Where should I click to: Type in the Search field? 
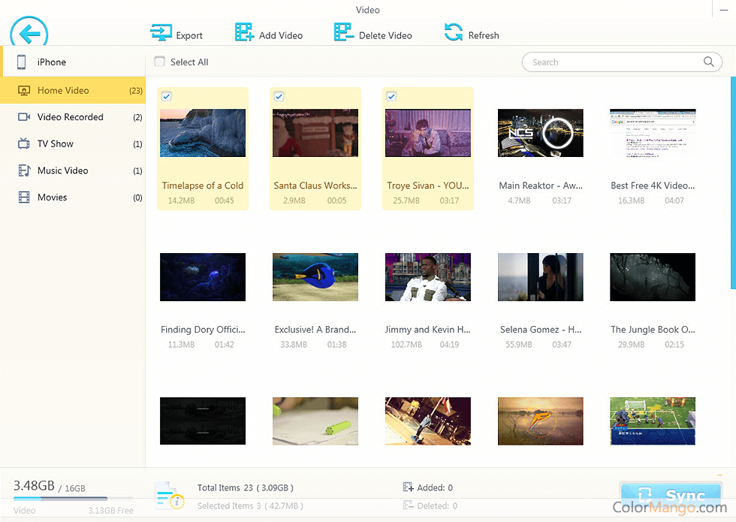point(612,62)
